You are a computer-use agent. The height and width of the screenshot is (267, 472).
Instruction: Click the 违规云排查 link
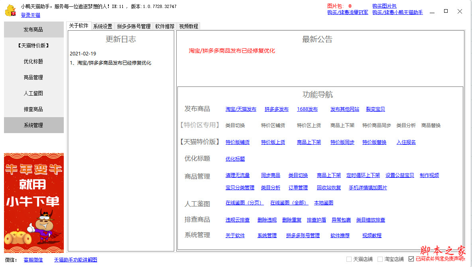click(238, 220)
